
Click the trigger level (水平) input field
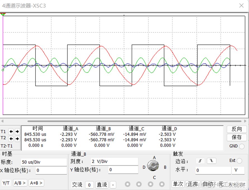(x=213, y=170)
